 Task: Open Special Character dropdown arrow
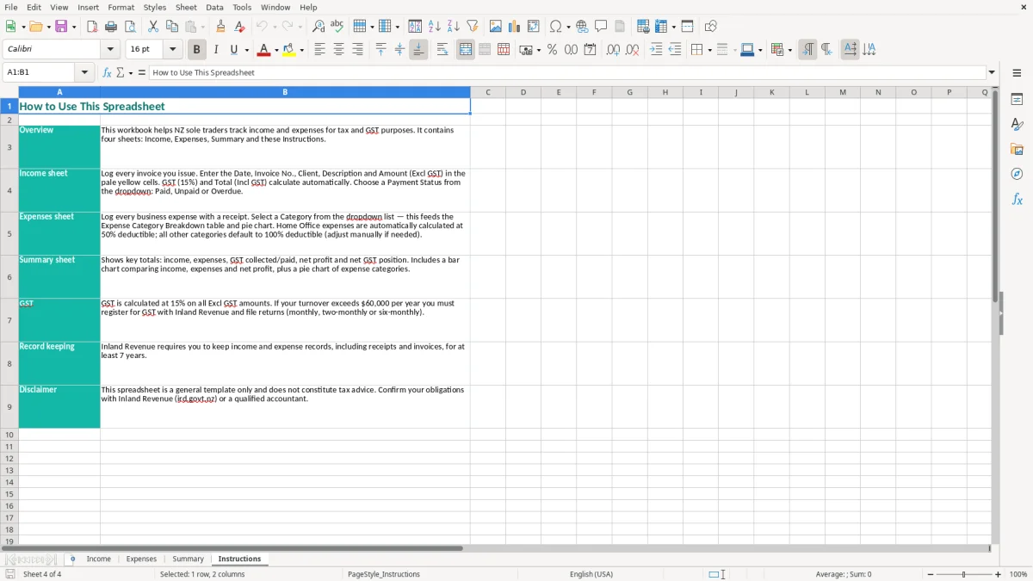coord(568,27)
